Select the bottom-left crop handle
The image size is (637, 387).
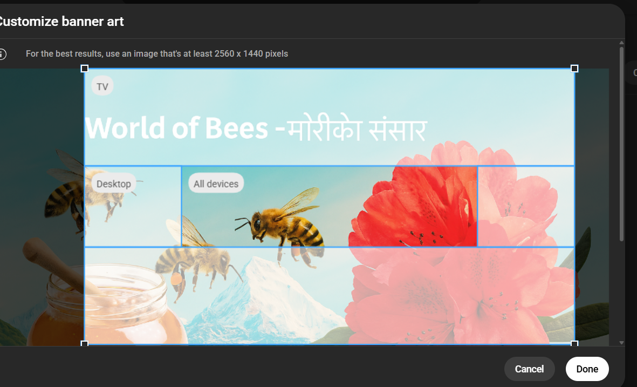point(85,344)
